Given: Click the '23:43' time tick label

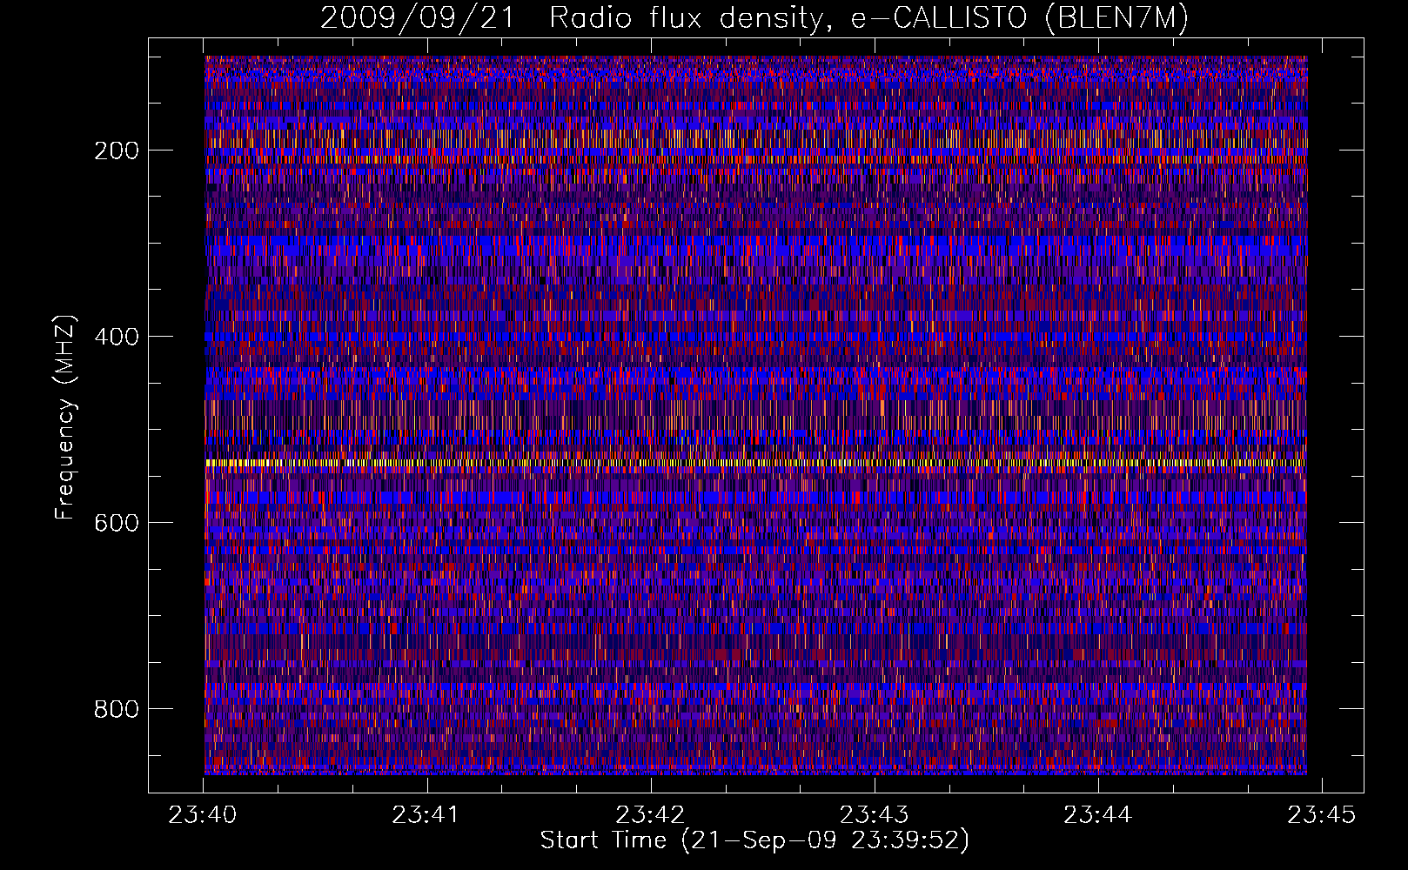Looking at the screenshot, I should (x=874, y=815).
